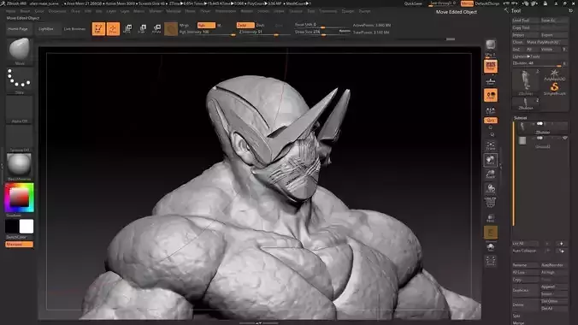Expand the Split section
Screen dimensions: 578x325
[x=516, y=316]
